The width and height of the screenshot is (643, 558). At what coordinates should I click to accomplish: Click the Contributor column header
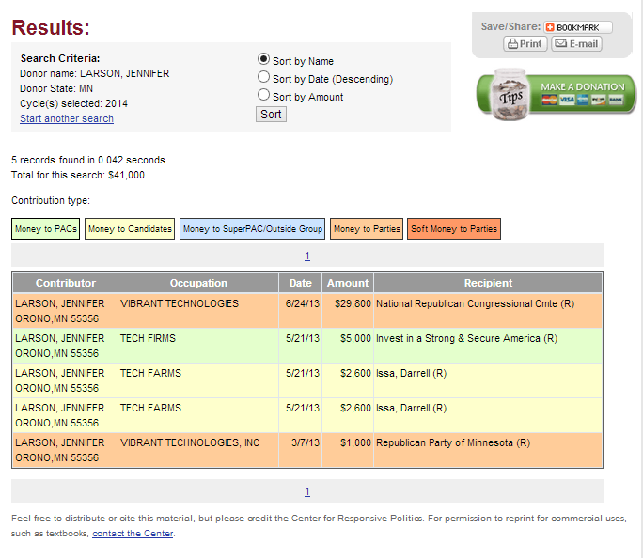click(x=66, y=283)
